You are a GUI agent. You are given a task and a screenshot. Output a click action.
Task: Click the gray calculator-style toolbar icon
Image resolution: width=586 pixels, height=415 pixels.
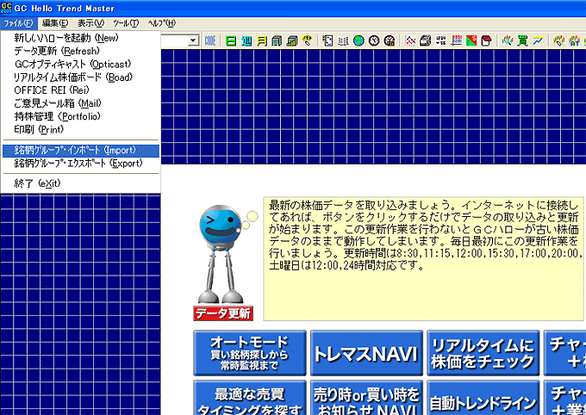pos(277,40)
